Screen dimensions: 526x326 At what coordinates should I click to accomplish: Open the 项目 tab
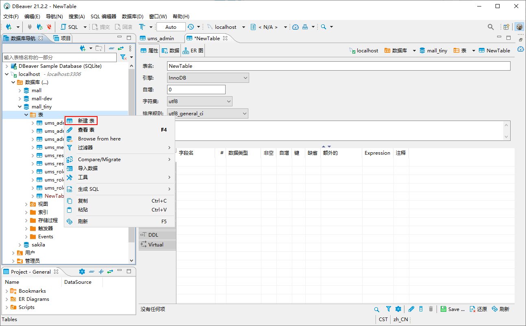[x=62, y=38]
